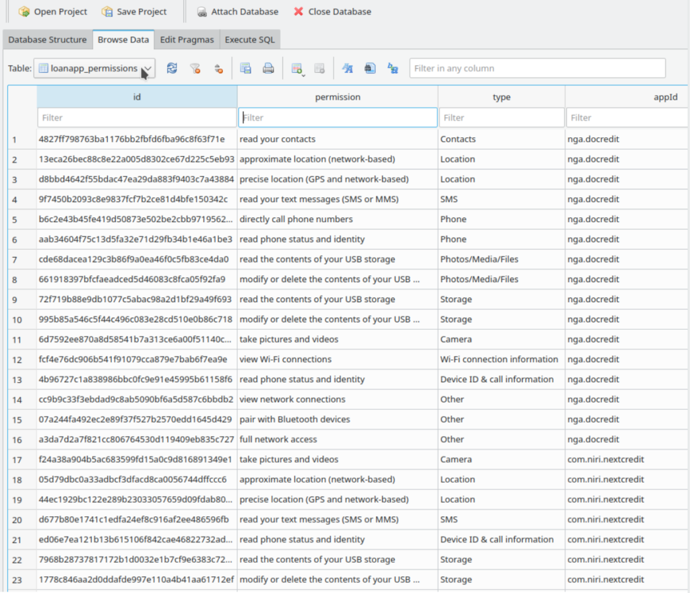Click the 'Filter in any column' field
Screen dimensions: 690x593
[x=537, y=68]
